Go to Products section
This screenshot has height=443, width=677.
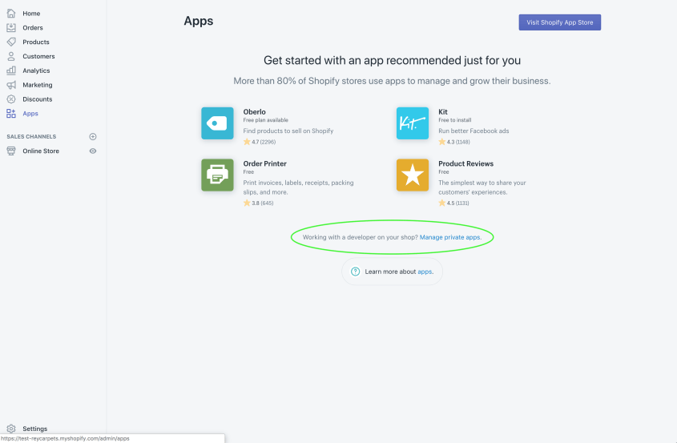tap(36, 42)
